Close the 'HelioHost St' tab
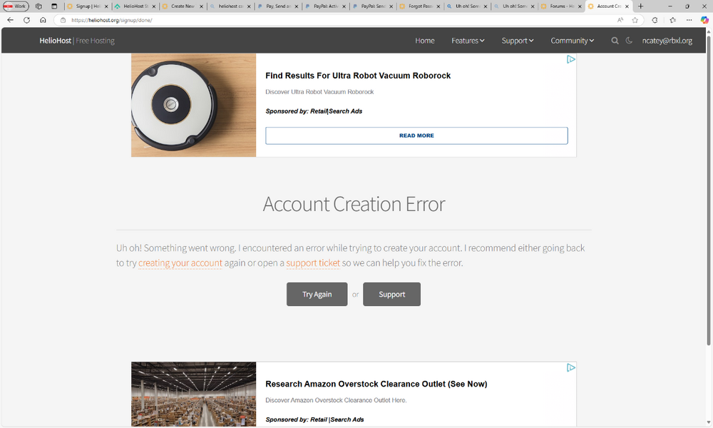This screenshot has width=713, height=428. (x=154, y=6)
